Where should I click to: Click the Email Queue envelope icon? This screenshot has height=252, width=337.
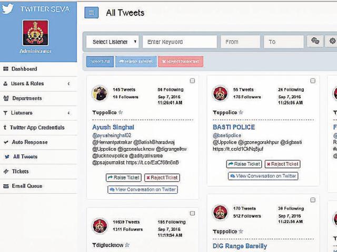[6, 186]
